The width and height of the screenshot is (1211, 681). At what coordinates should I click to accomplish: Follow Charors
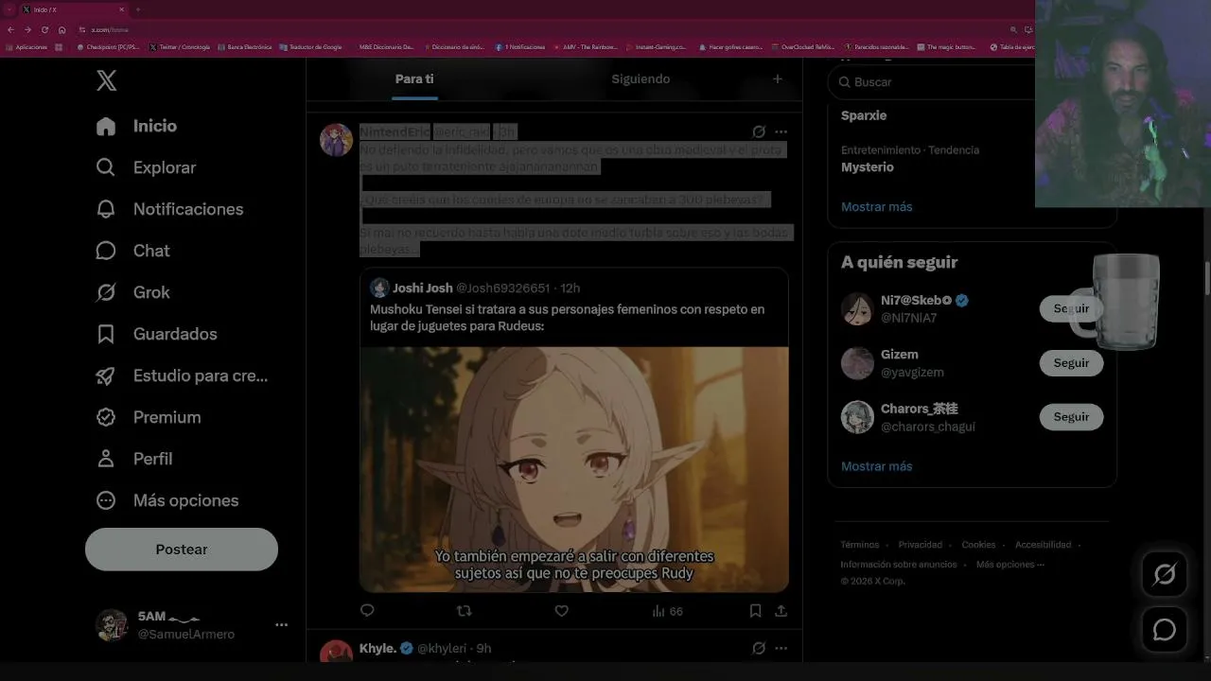(x=1071, y=417)
